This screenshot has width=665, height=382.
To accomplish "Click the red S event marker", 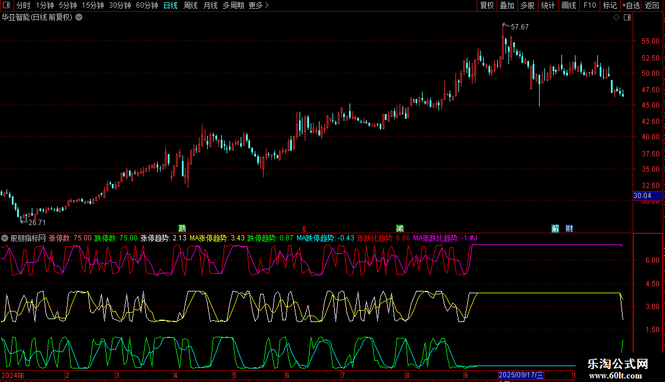I will (x=304, y=229).
